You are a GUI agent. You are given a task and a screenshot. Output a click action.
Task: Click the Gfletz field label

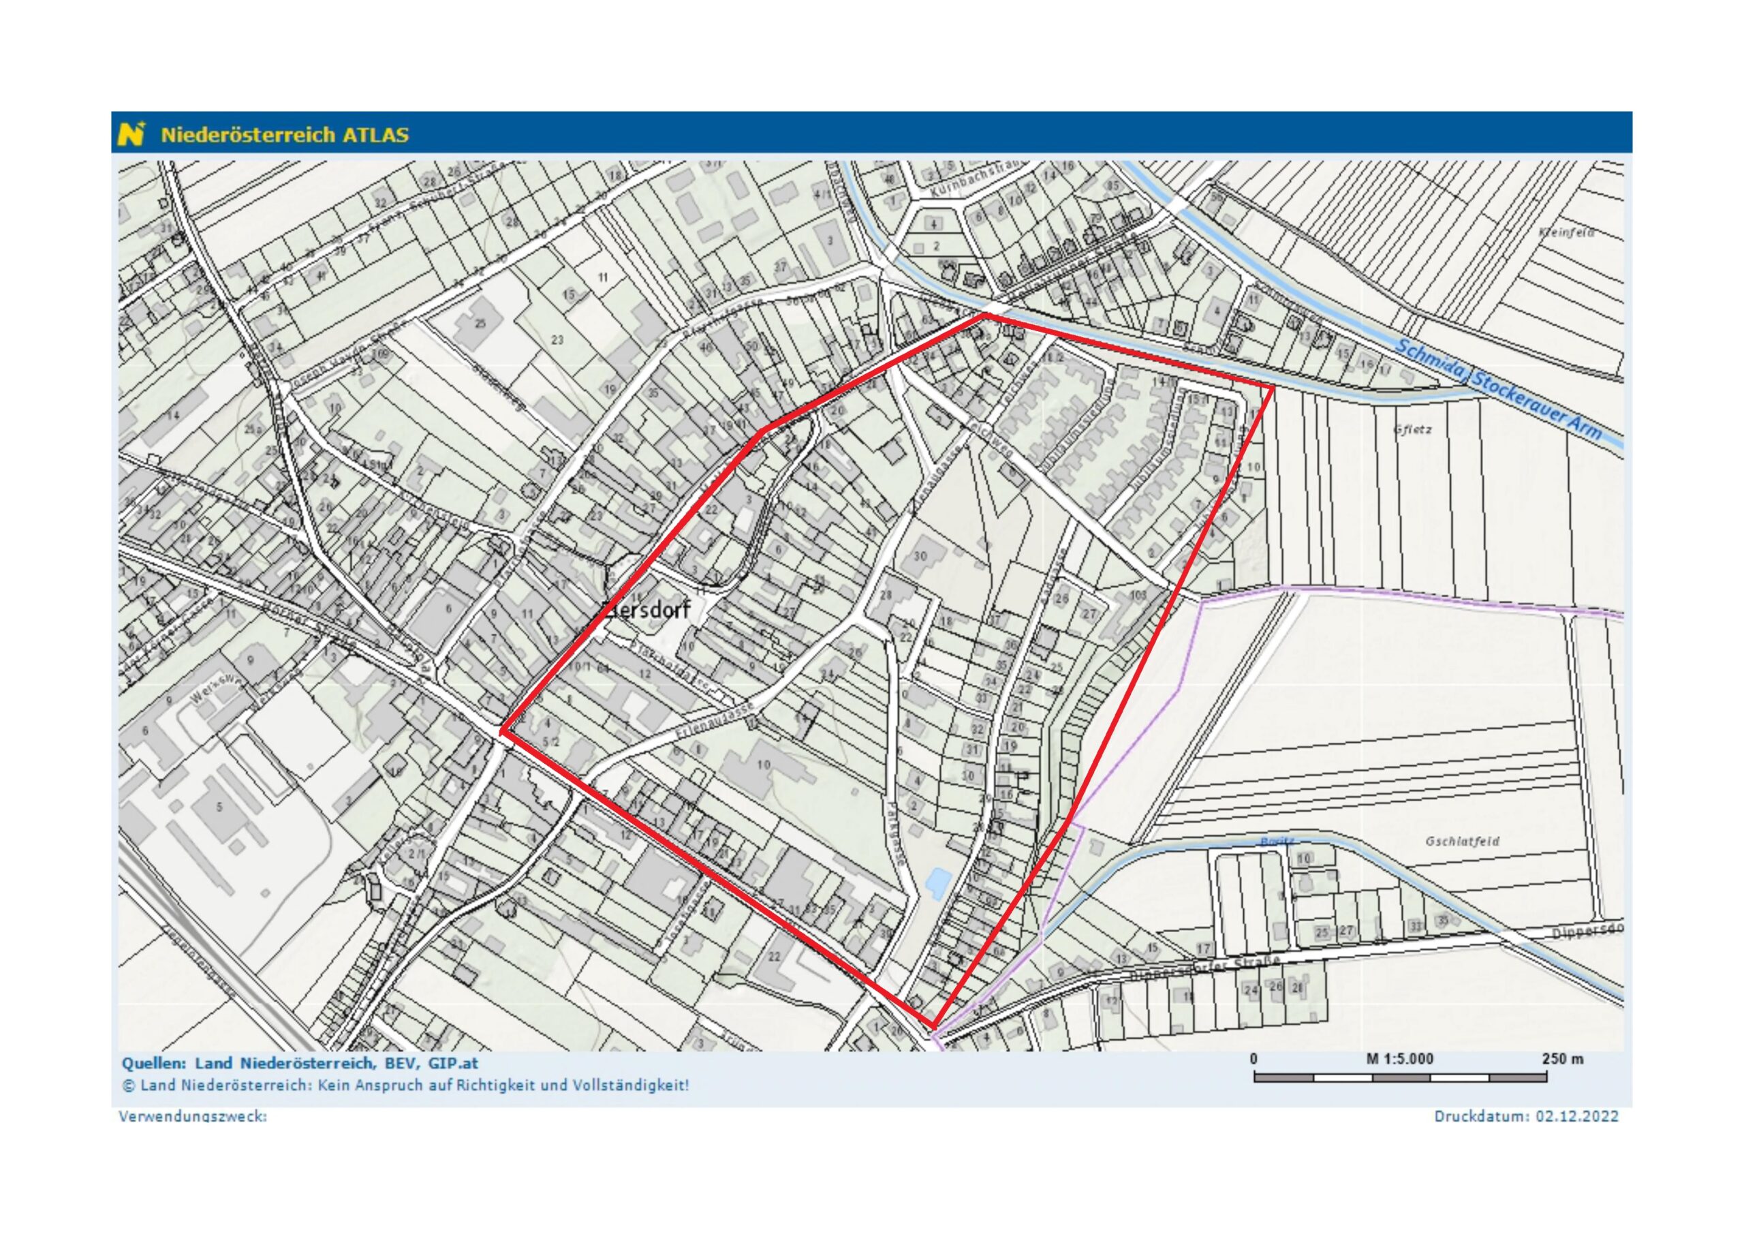click(1413, 429)
